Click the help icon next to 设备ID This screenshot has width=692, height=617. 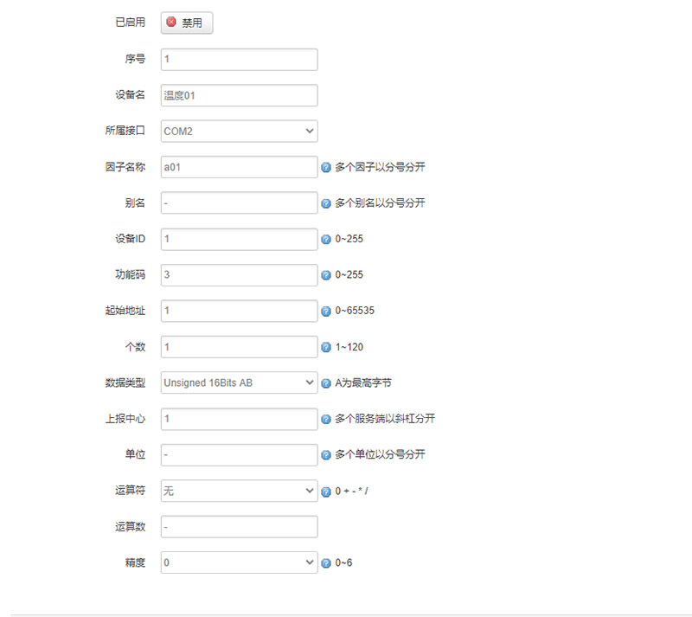click(326, 239)
